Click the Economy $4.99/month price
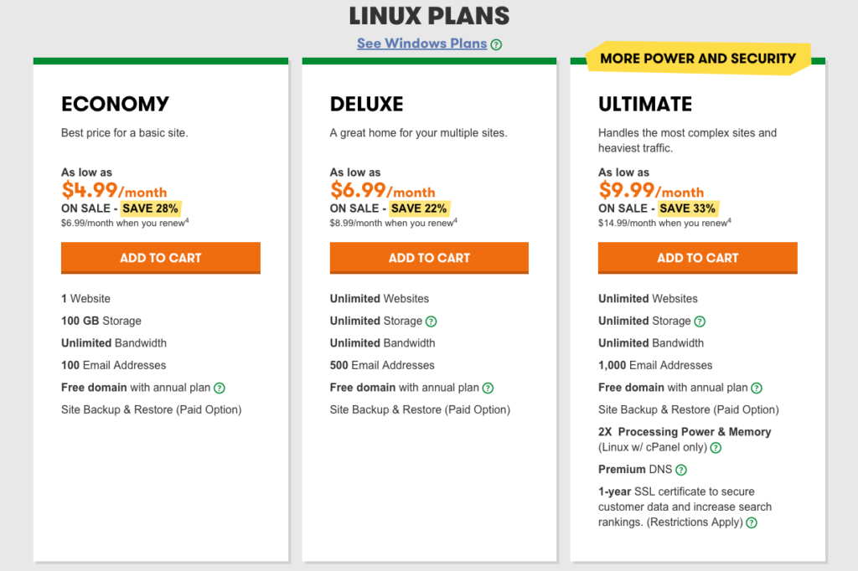The height and width of the screenshot is (571, 858). click(114, 191)
